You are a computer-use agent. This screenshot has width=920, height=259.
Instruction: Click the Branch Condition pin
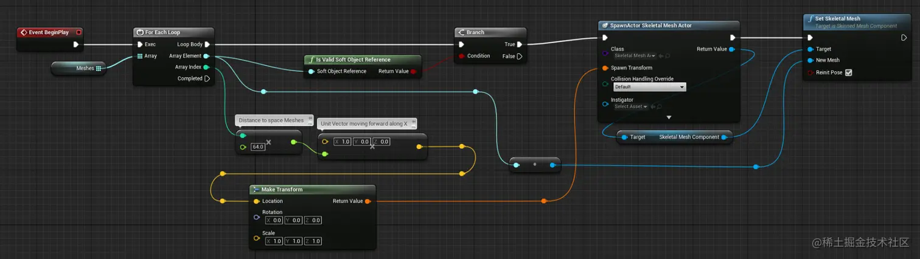(x=461, y=56)
